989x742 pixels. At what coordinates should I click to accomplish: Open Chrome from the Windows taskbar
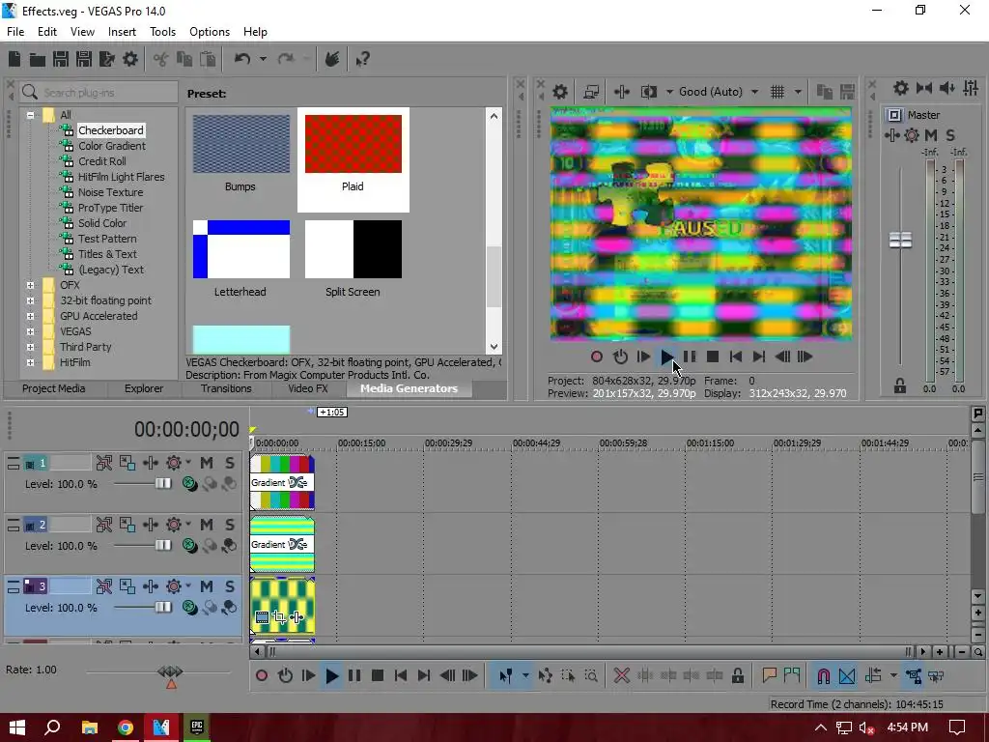[125, 728]
